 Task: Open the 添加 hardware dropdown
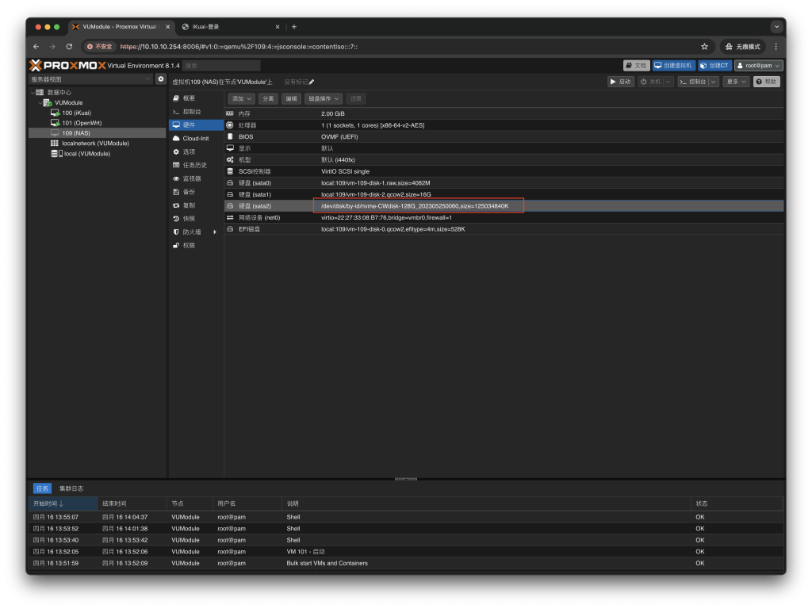click(x=241, y=98)
